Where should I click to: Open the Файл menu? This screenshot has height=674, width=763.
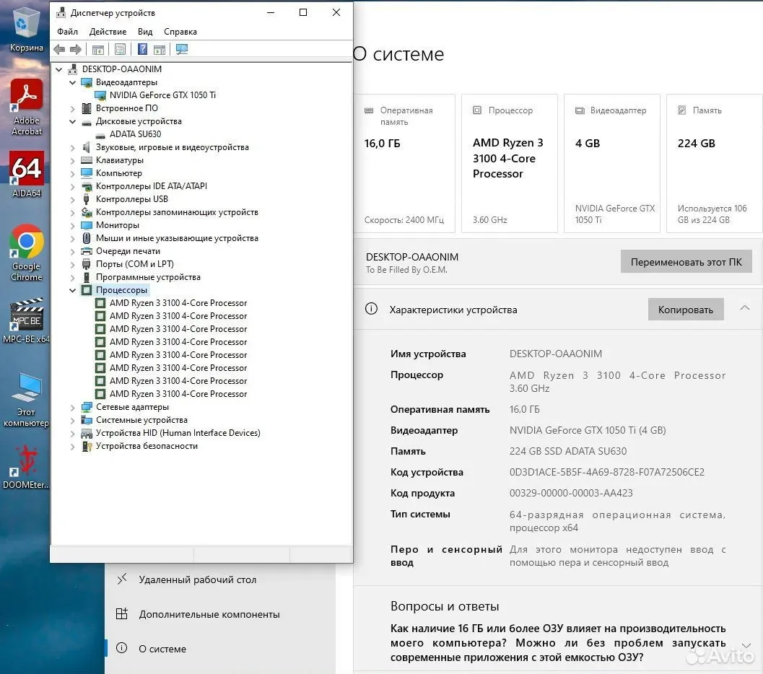(67, 32)
